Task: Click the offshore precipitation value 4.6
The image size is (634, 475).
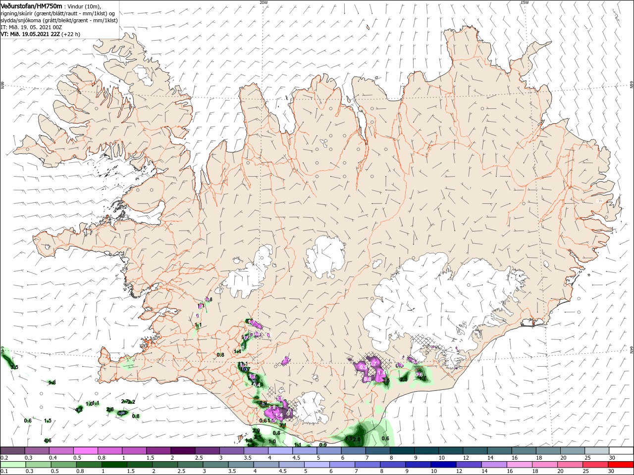Action: click(48, 440)
